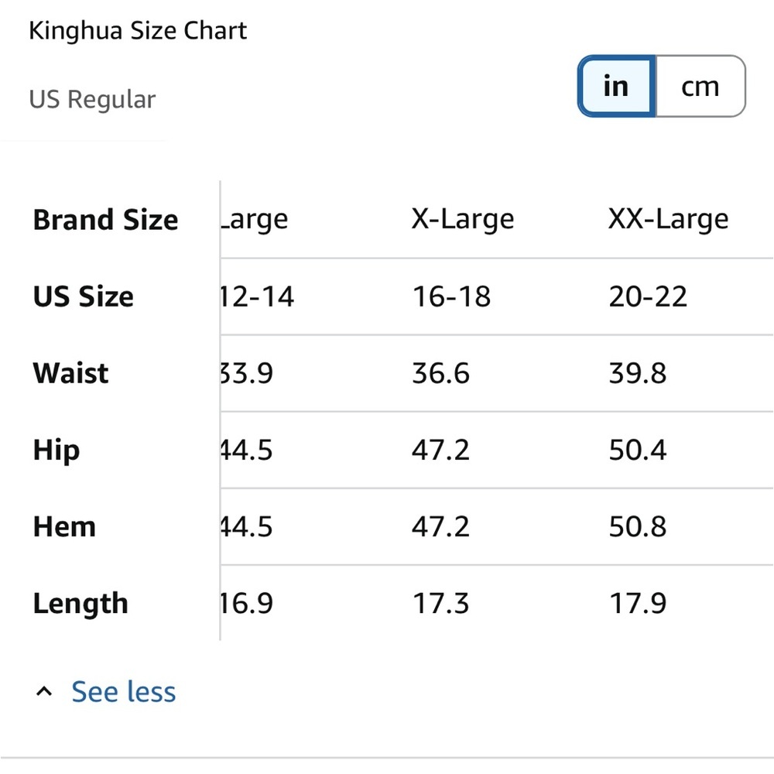774x774 pixels.
Task: Select the Brand Size row header
Action: pos(105,220)
